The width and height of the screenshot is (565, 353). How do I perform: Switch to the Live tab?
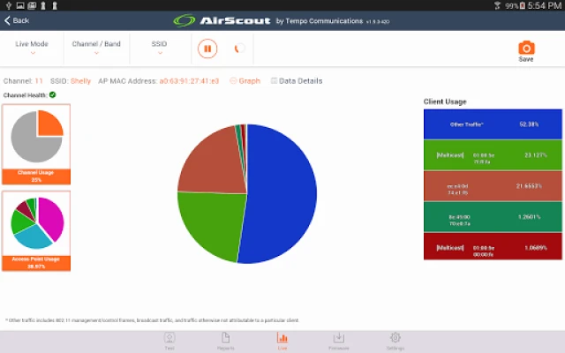point(282,340)
